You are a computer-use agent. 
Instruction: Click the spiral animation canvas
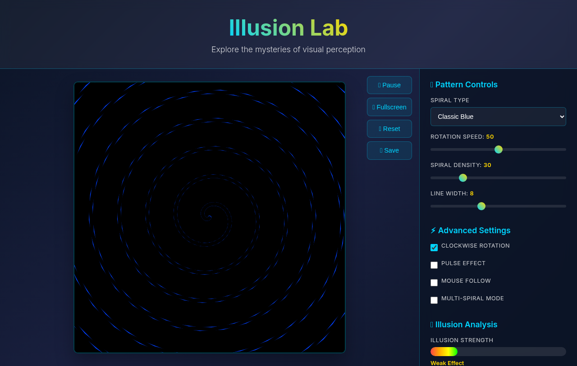click(x=210, y=217)
